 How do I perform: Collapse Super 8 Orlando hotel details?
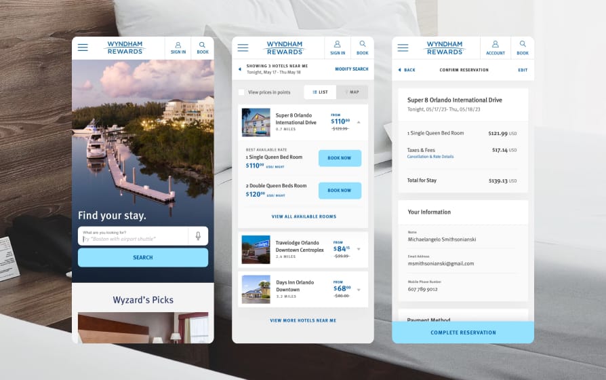[x=359, y=122]
